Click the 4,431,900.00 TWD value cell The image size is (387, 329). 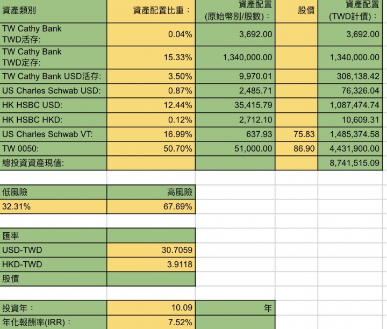pyautogui.click(x=350, y=149)
